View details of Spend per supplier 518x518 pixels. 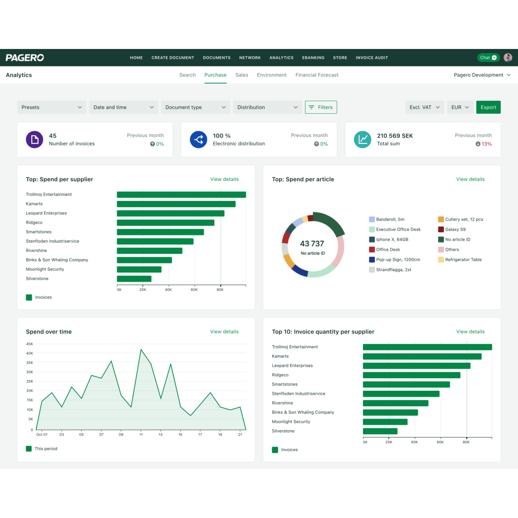tap(224, 179)
